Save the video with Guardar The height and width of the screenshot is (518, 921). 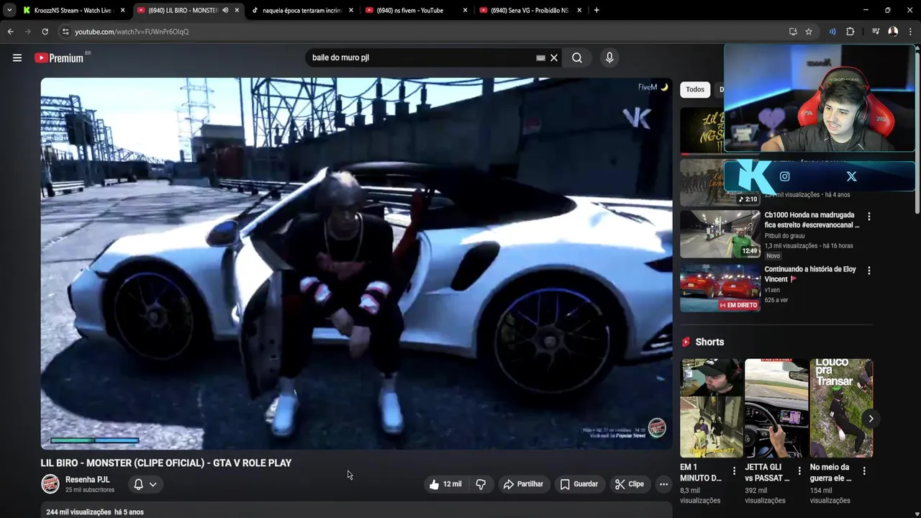click(x=579, y=484)
